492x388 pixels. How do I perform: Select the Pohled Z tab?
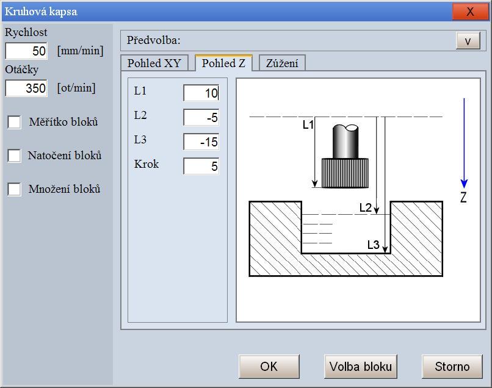tap(223, 63)
